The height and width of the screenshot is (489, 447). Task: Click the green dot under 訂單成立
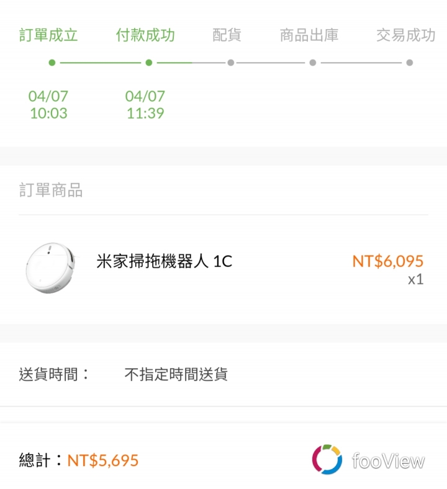tap(52, 63)
